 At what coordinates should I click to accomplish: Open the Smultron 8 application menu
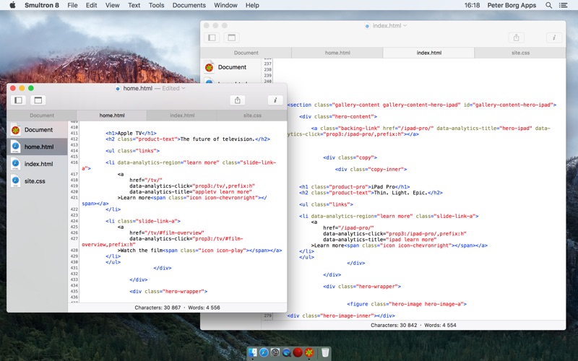(x=42, y=5)
